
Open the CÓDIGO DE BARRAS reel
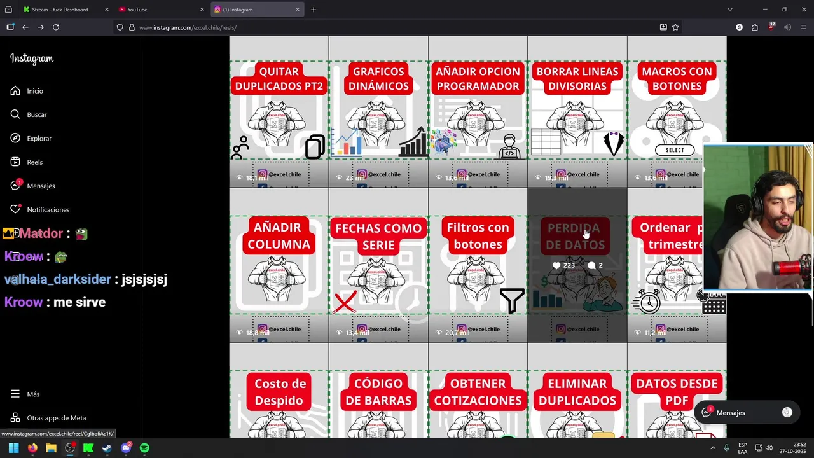(x=378, y=391)
